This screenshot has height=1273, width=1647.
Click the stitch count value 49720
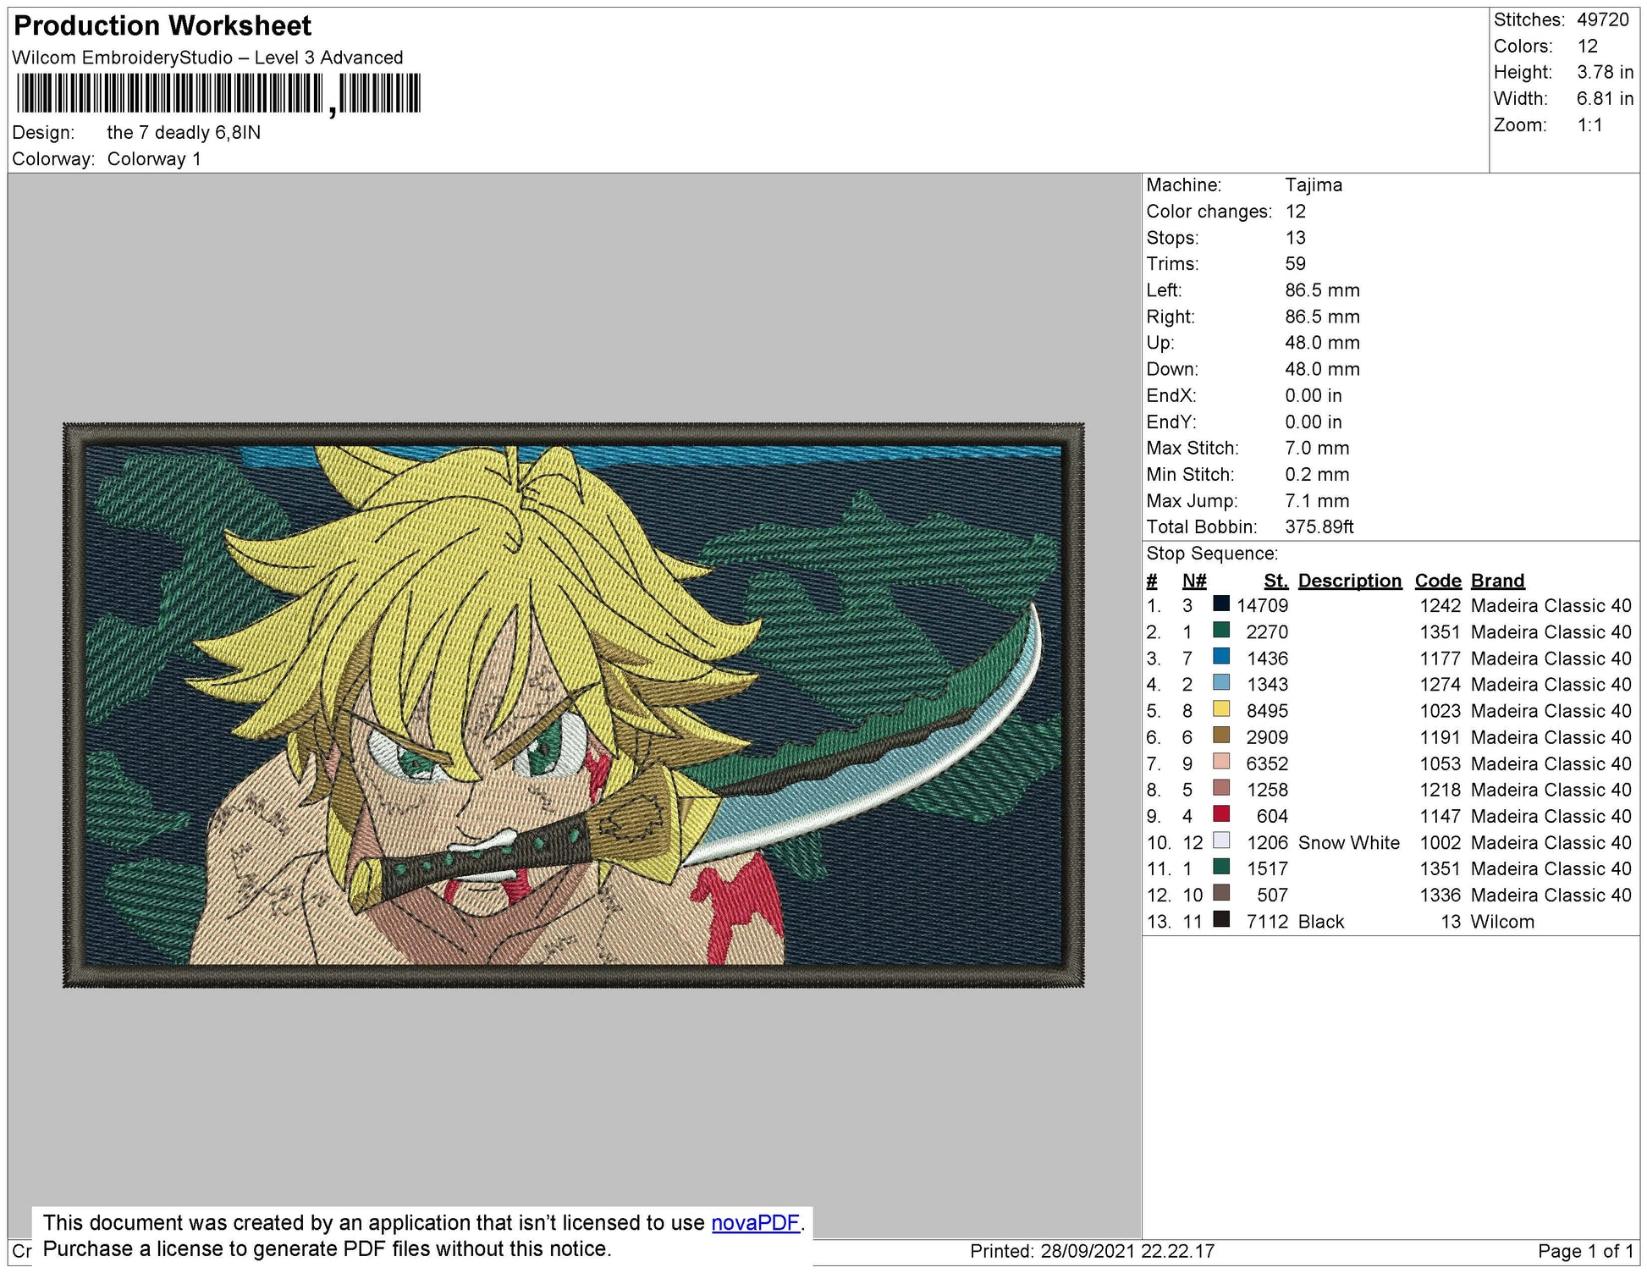[x=1603, y=20]
